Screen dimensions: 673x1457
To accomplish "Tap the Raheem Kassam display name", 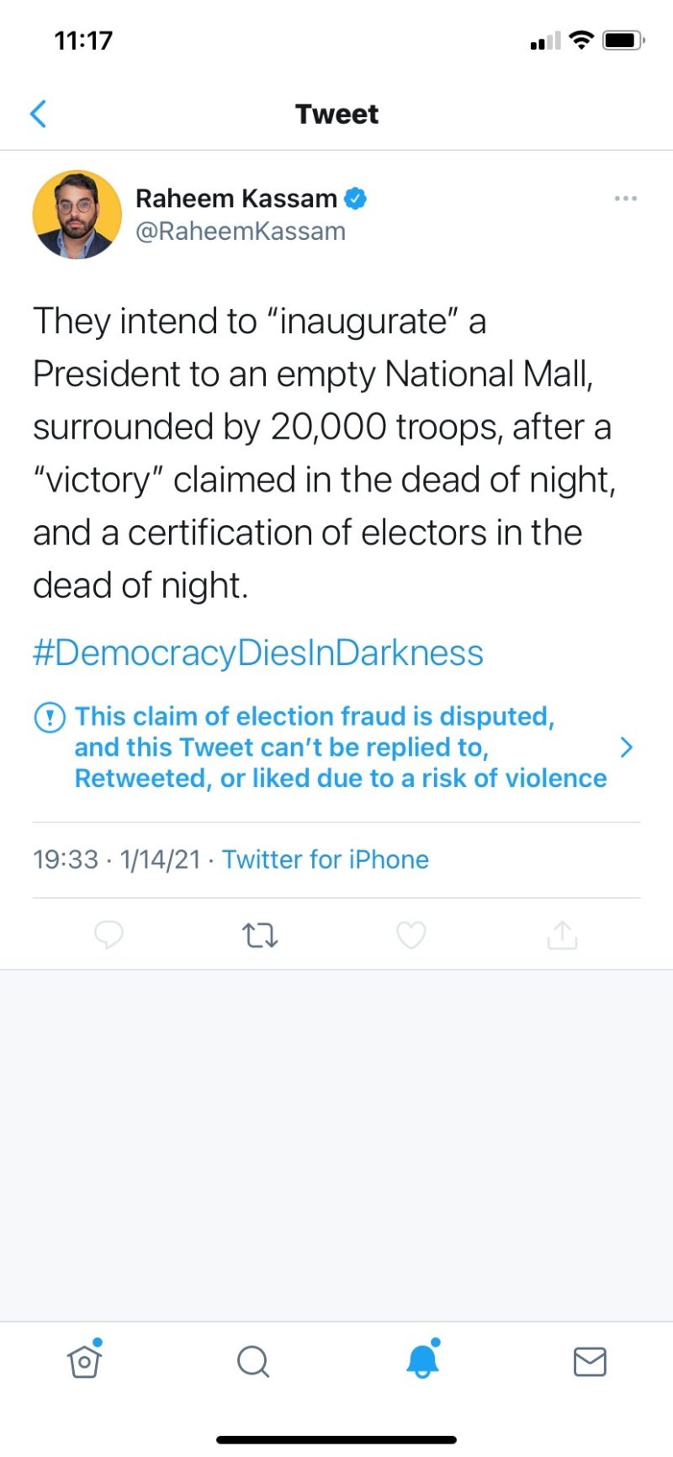I will 236,199.
